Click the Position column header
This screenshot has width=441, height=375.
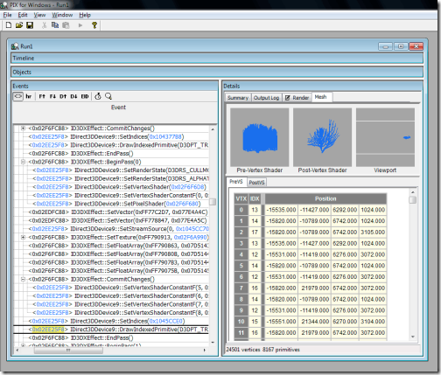pos(325,198)
